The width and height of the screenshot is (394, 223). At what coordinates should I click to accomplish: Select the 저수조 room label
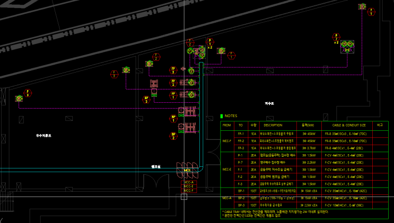269,103
